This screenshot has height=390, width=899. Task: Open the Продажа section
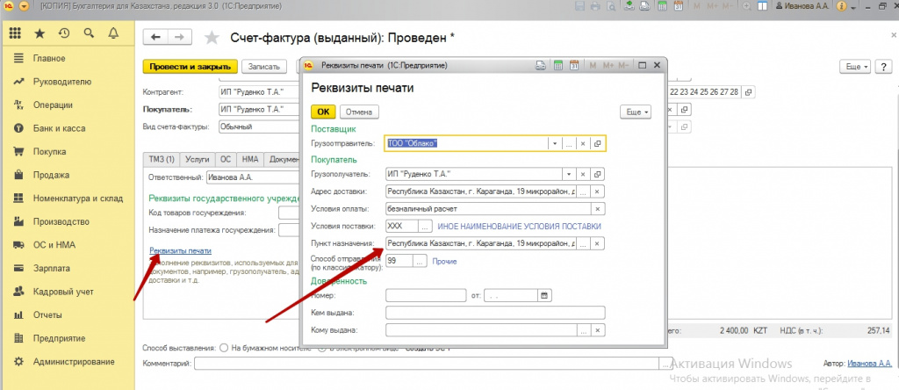pos(51,175)
